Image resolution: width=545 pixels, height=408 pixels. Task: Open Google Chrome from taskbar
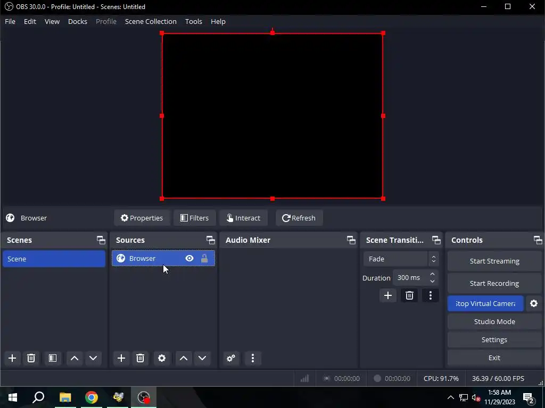tap(92, 397)
